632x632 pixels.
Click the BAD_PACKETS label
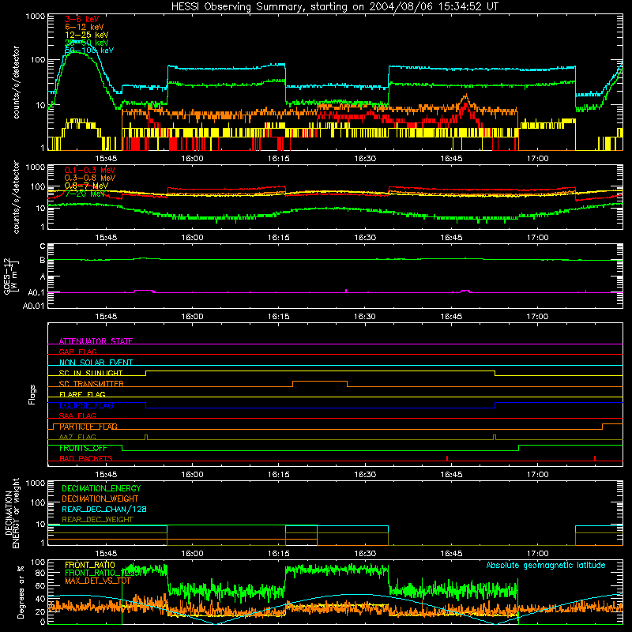coord(86,458)
